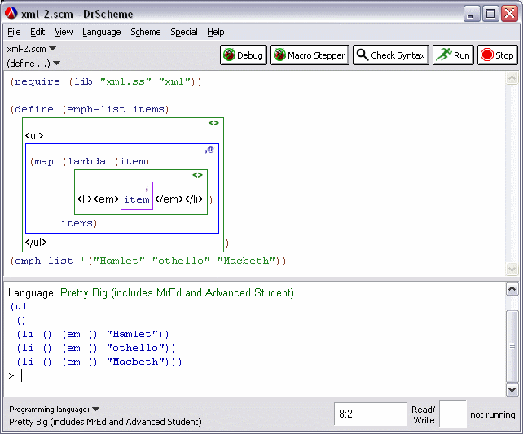The width and height of the screenshot is (523, 434).
Task: Click the "xml.ss" string in the require line
Action: [125, 82]
